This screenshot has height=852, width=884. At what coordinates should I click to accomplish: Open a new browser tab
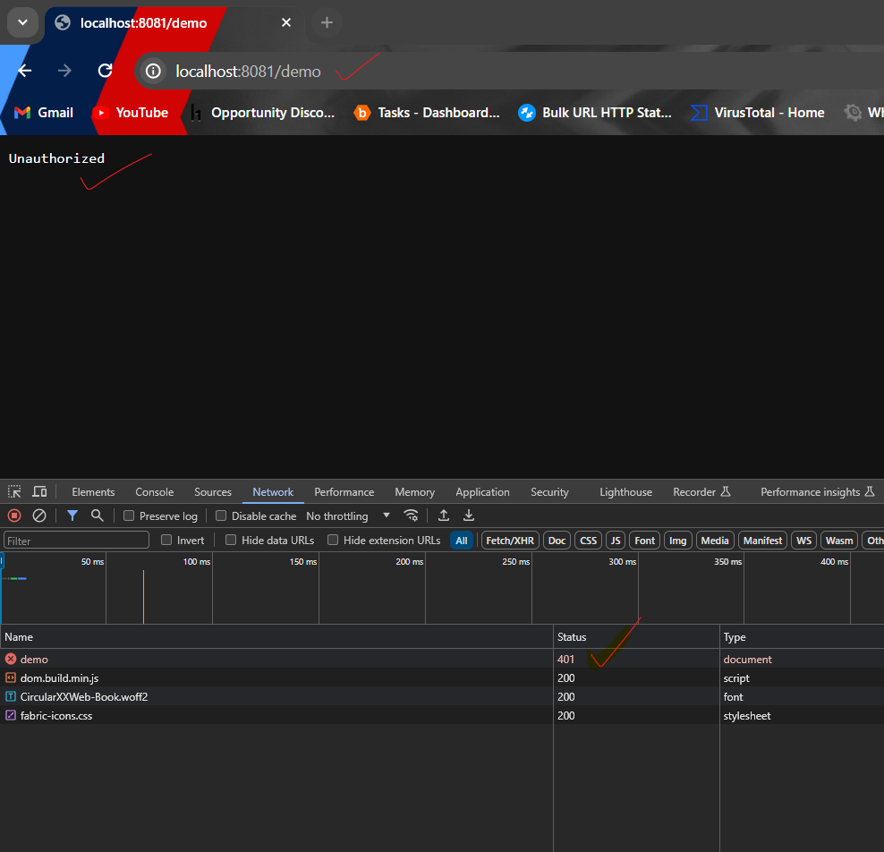(x=327, y=22)
